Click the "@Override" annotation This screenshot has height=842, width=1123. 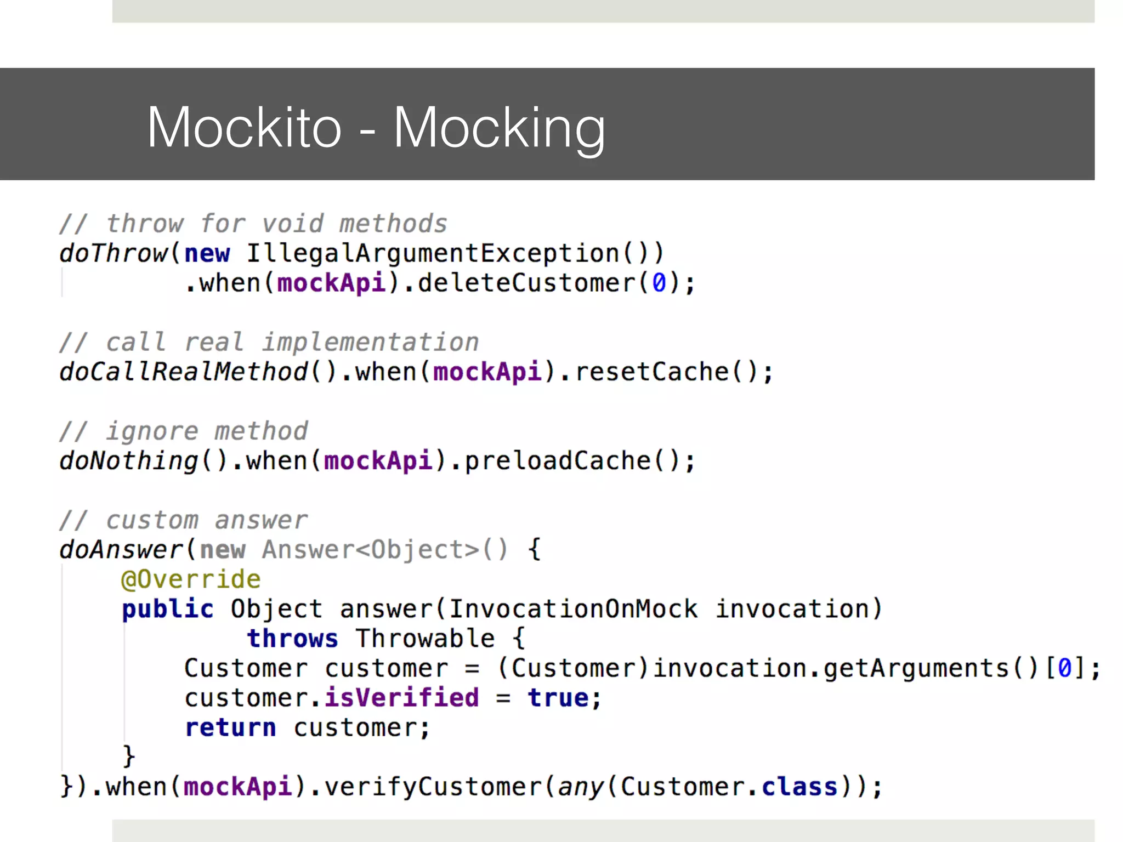coord(191,579)
